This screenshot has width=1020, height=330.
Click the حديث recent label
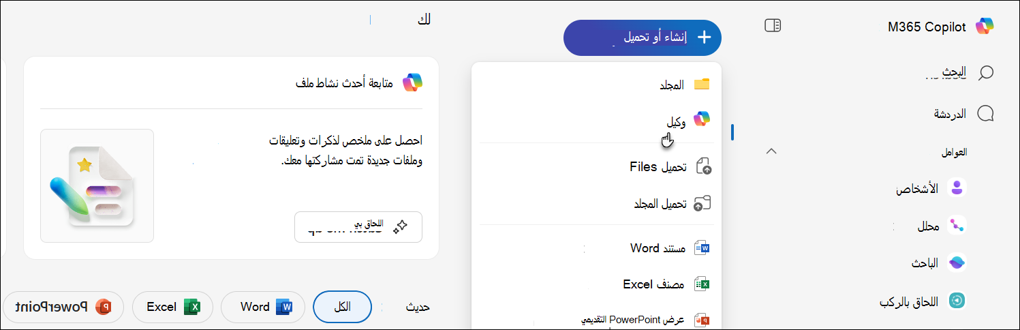418,307
